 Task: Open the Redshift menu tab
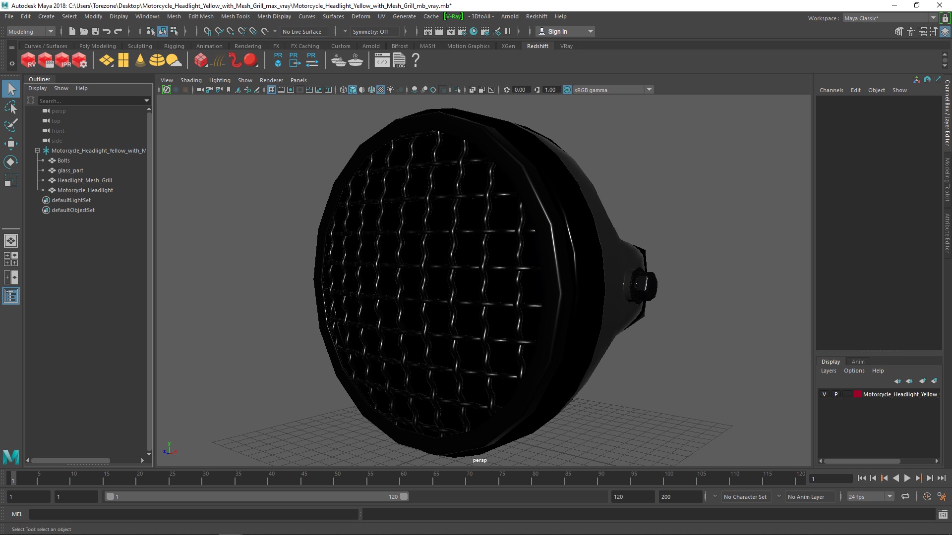(x=536, y=16)
